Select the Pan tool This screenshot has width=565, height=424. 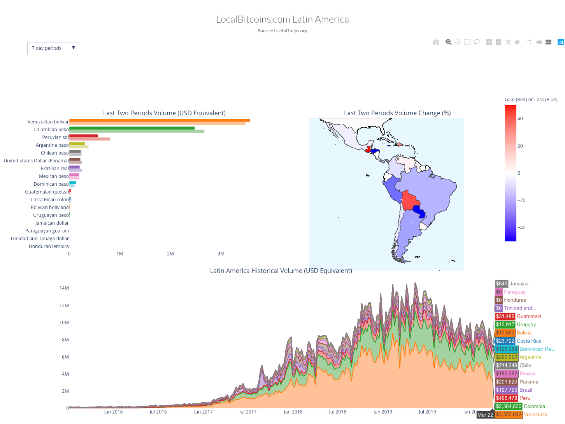[458, 42]
